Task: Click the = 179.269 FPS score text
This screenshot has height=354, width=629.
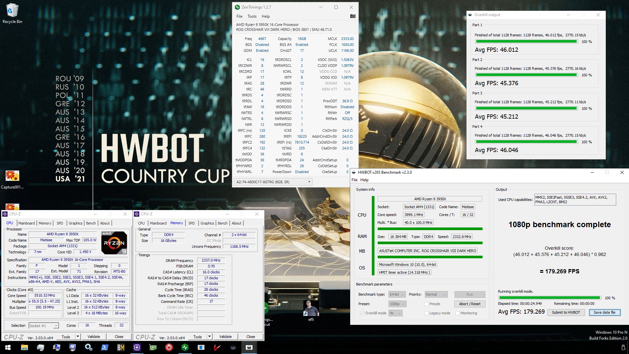Action: [560, 271]
